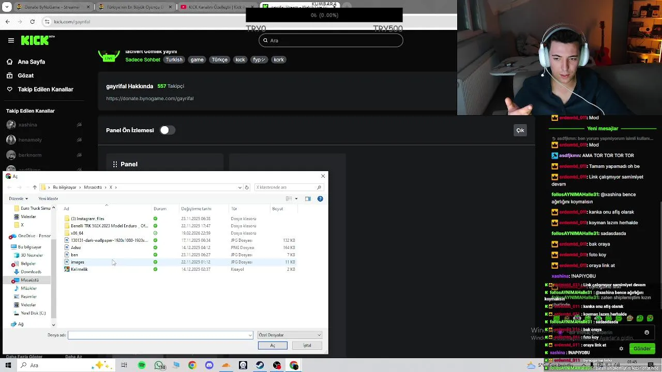Open chat settings gear icon
Viewport: 662px width, 372px height.
(621, 349)
